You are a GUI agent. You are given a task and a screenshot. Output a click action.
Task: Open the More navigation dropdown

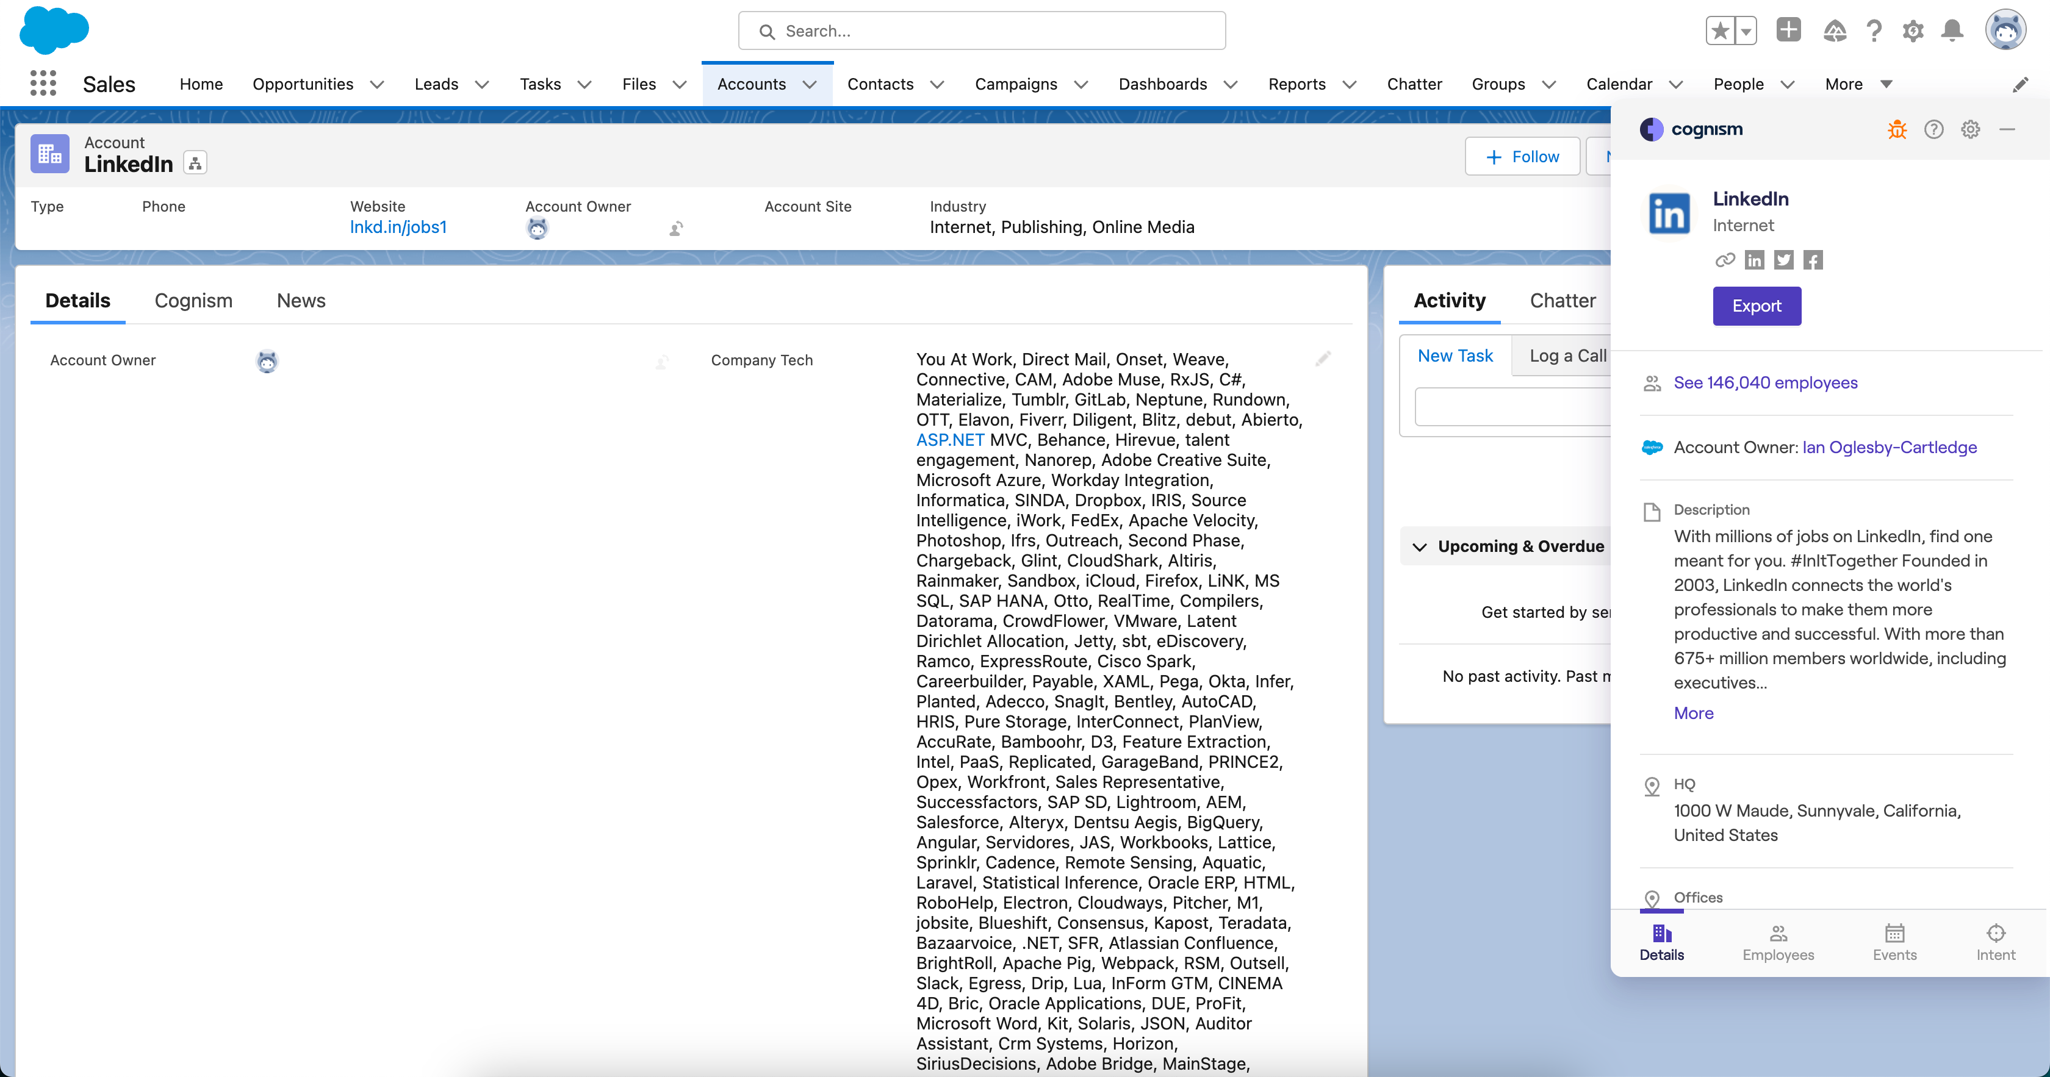[x=1858, y=84]
